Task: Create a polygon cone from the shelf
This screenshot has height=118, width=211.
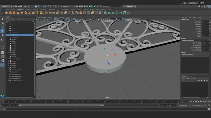Action: point(18,13)
